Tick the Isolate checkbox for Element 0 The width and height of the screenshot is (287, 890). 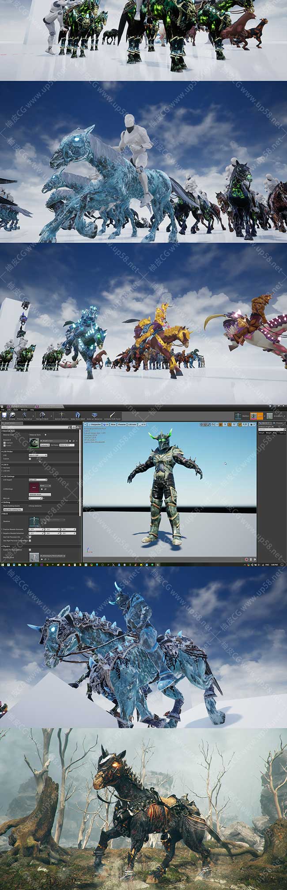[4, 445]
